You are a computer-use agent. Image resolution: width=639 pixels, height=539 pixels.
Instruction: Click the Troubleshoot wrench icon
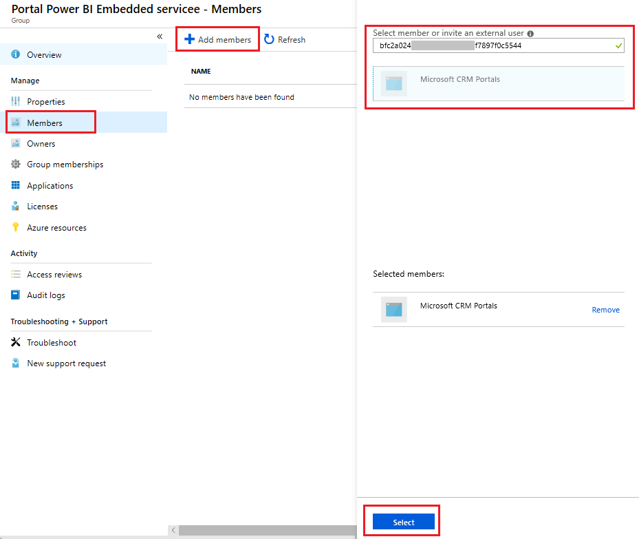tap(16, 342)
